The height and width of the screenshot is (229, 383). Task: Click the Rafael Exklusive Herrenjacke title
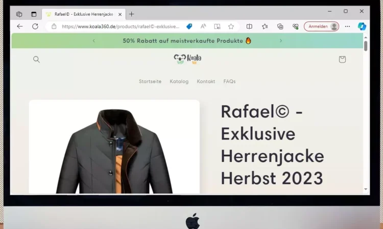pos(272,145)
